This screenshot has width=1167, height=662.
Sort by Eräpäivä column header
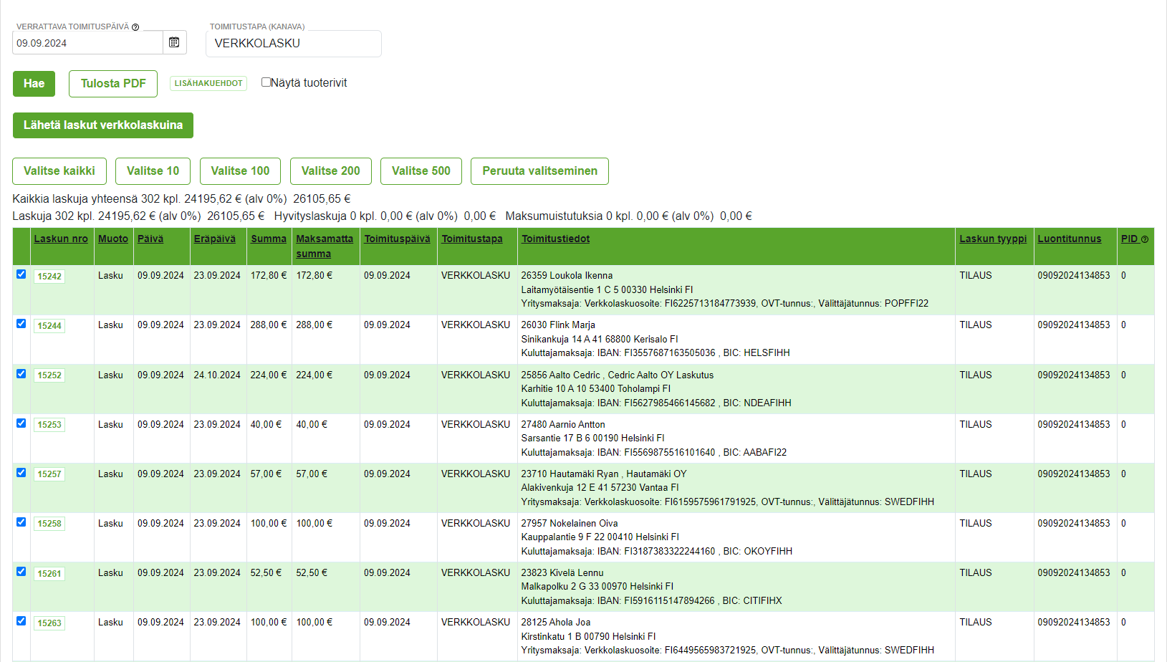pos(214,239)
